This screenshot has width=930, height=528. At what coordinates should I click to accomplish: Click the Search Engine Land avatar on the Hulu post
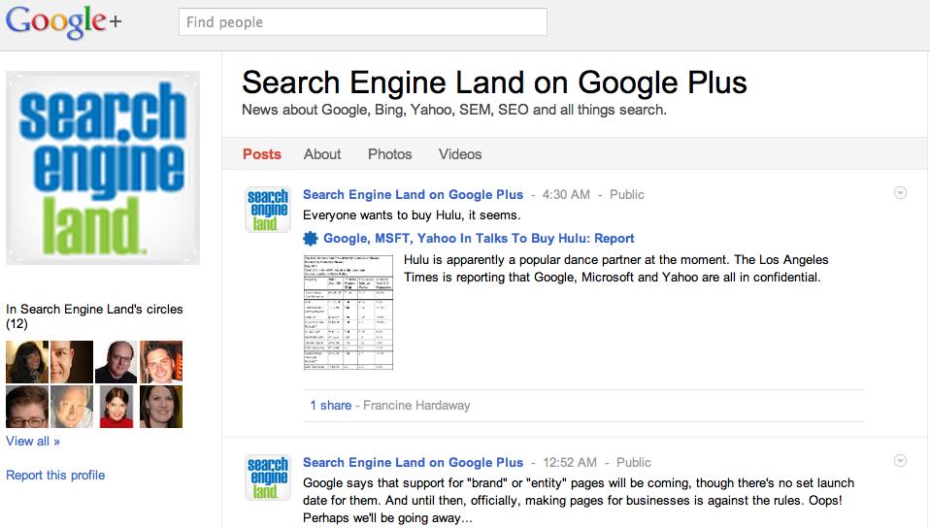coord(268,210)
